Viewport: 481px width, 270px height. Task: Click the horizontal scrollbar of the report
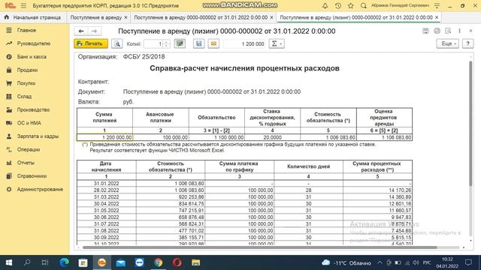tap(259, 247)
